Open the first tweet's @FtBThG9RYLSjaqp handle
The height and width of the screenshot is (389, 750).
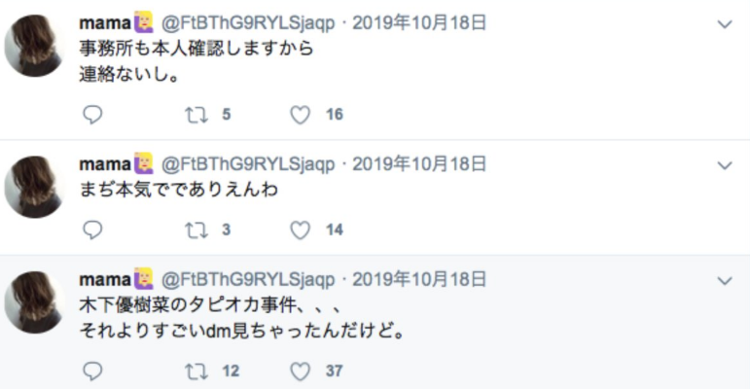246,20
